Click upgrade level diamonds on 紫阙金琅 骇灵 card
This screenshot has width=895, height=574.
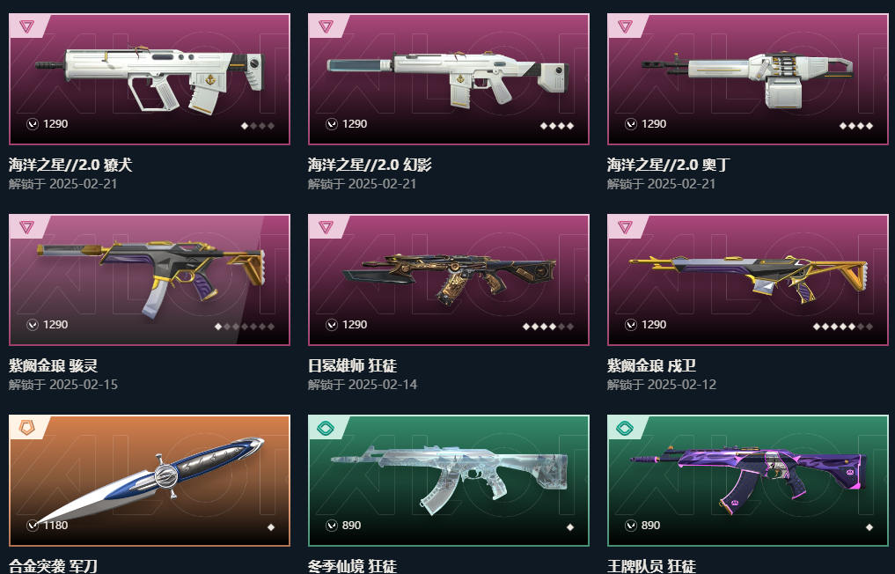point(245,327)
